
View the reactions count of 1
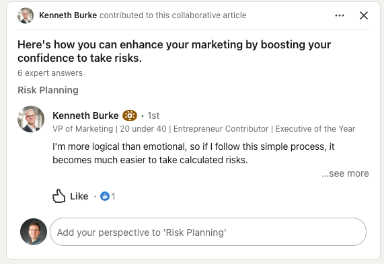(x=113, y=196)
